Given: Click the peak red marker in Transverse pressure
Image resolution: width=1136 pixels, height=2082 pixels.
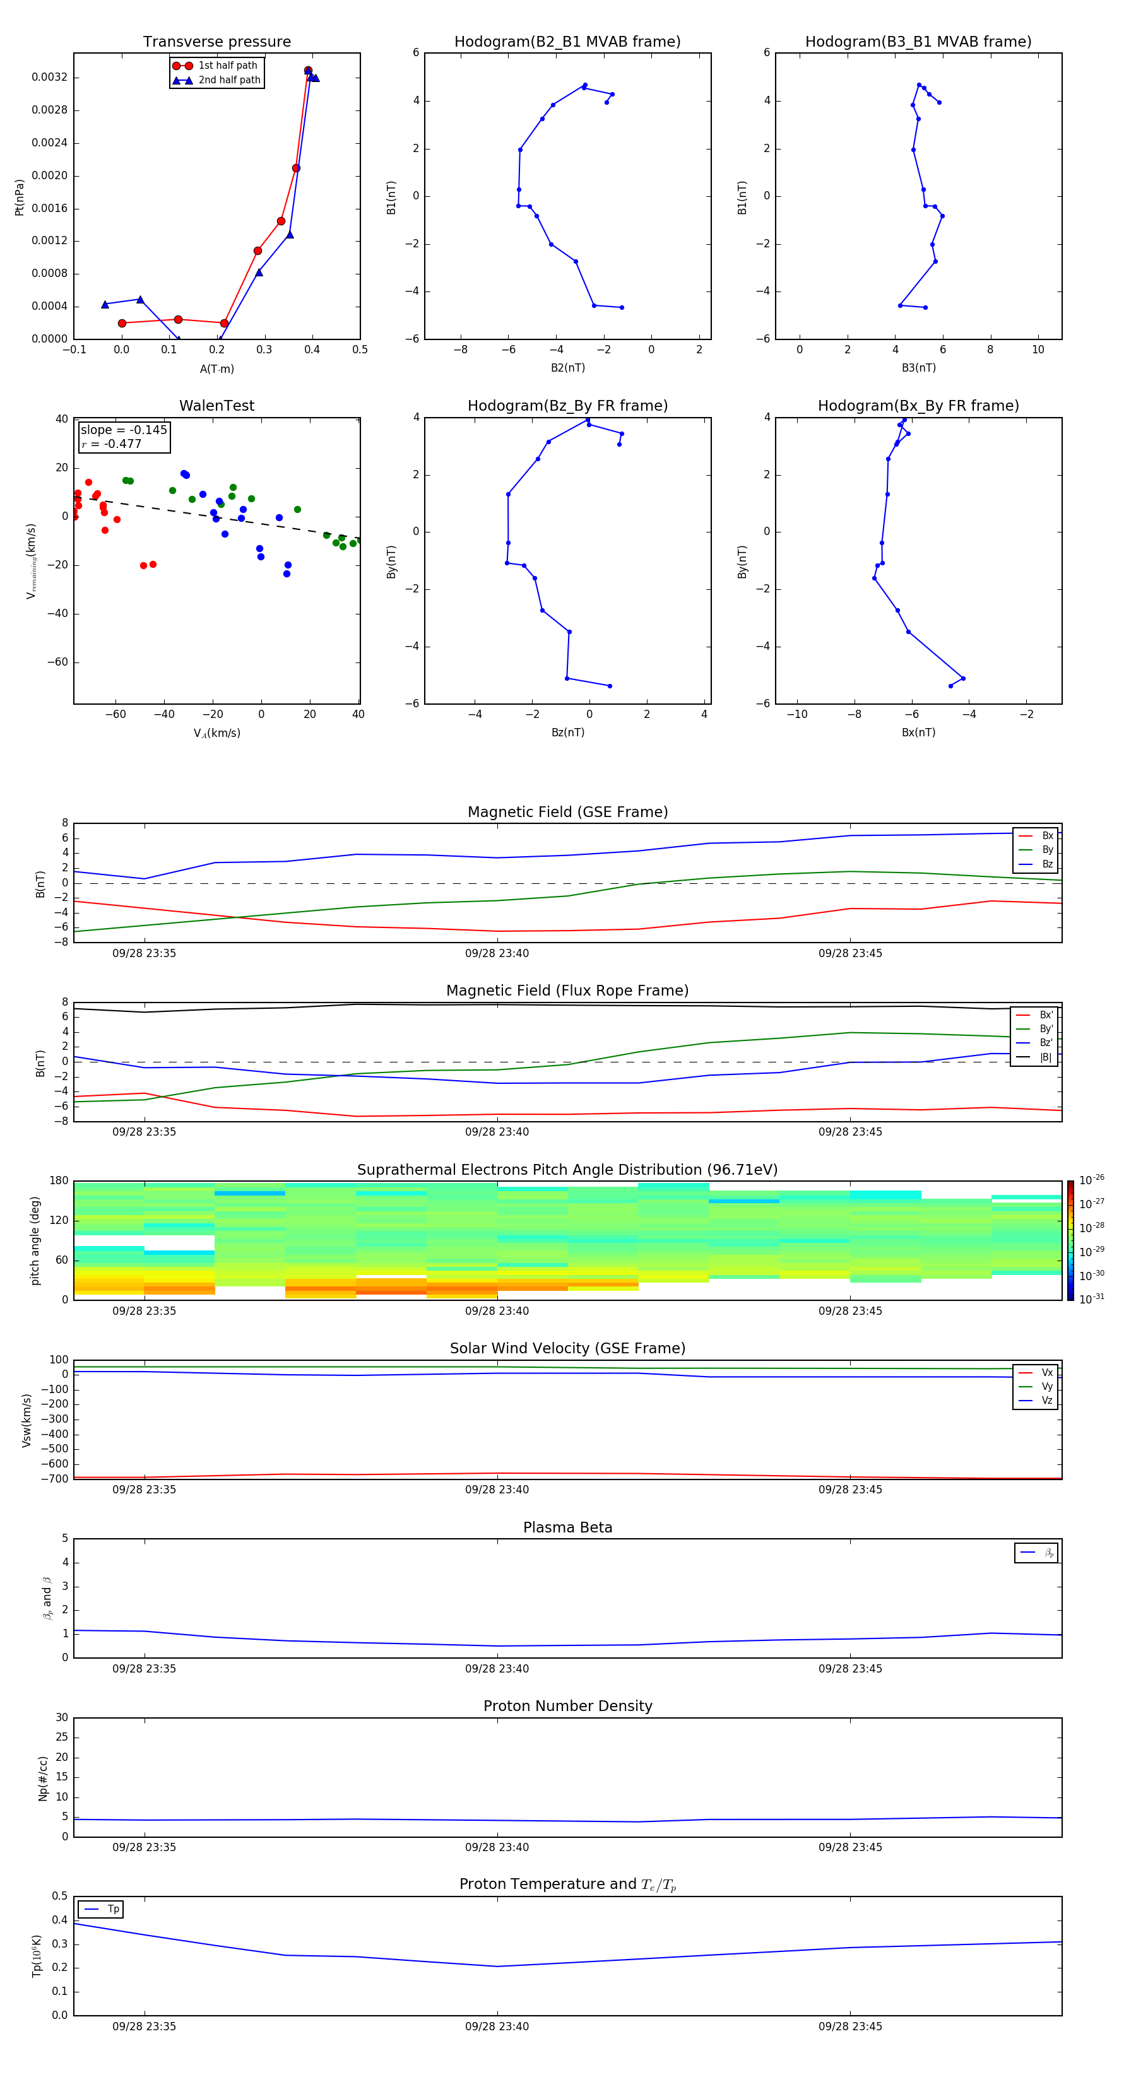Looking at the screenshot, I should [x=308, y=70].
